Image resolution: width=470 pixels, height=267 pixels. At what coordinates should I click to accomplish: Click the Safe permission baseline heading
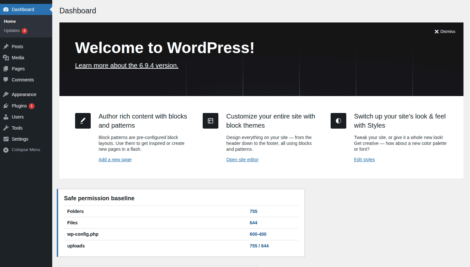pos(99,198)
